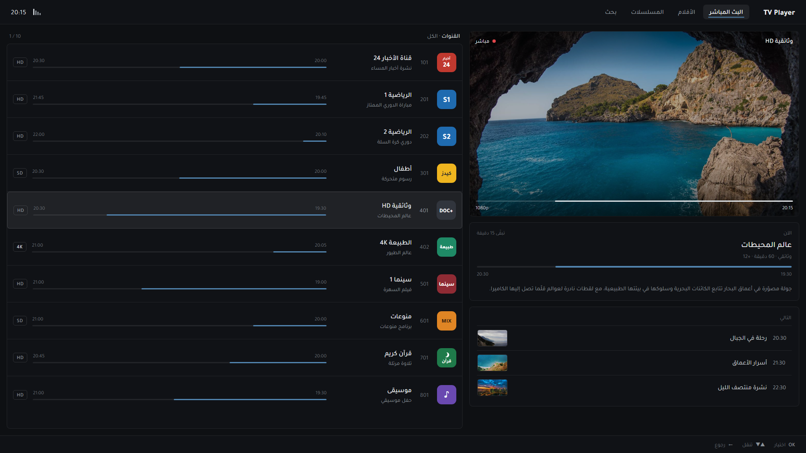Select channel الرياضية 2 row

[235, 136]
